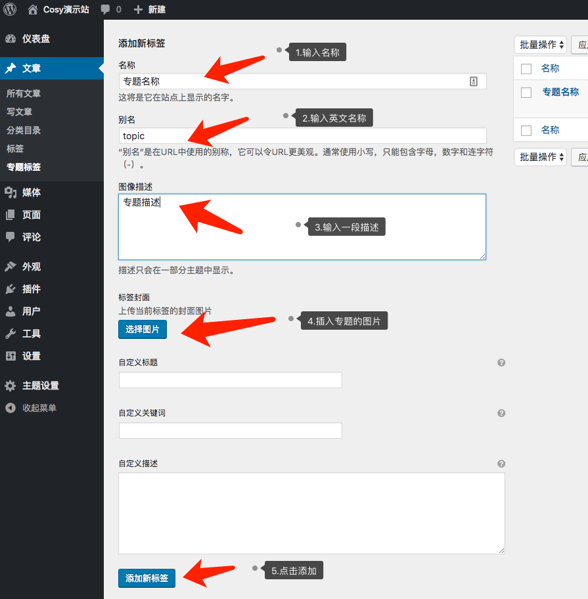Click the 媒体 media icon

tap(11, 192)
